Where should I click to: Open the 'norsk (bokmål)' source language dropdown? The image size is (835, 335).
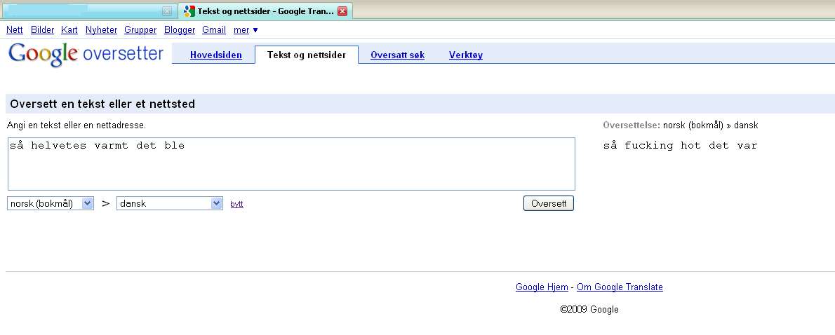coord(51,203)
